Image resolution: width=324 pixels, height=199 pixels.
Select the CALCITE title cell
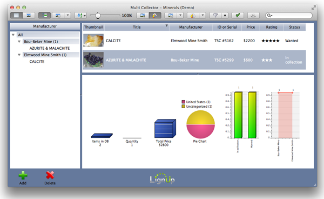pyautogui.click(x=113, y=41)
